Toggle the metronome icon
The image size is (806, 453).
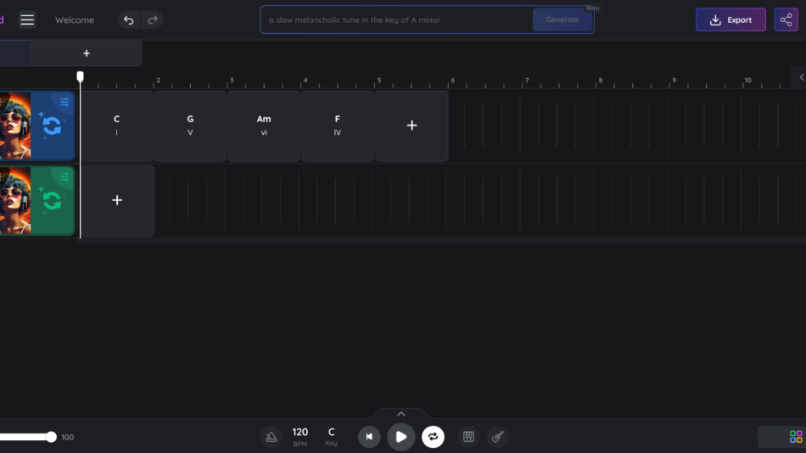(271, 437)
